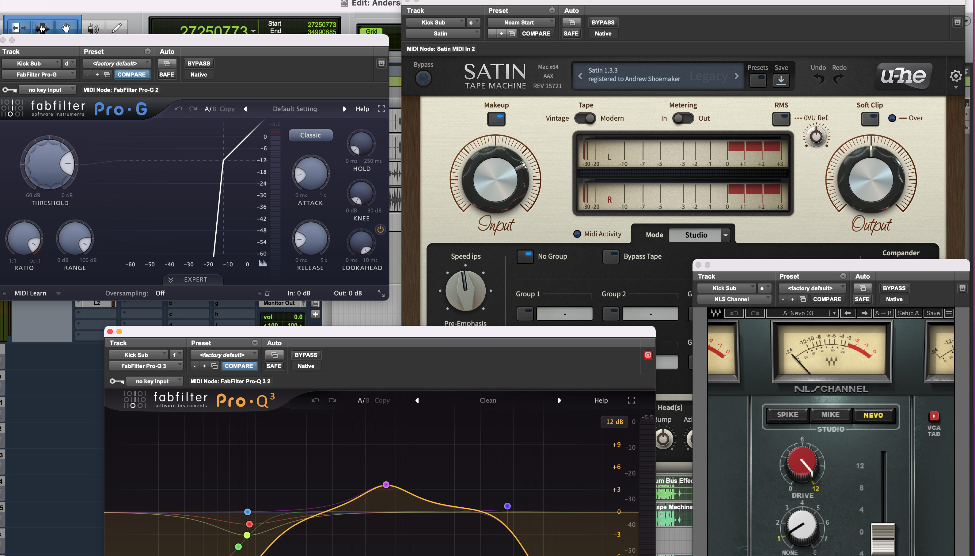Adjust Pro-G THRESHOLD knob
The width and height of the screenshot is (975, 556).
pos(49,163)
